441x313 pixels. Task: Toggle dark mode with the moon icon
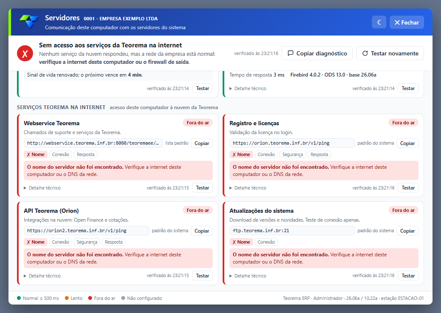379,22
